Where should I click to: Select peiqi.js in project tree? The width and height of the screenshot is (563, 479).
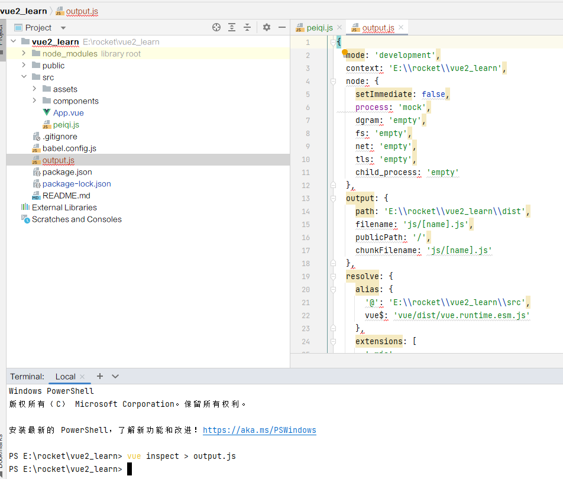click(66, 125)
